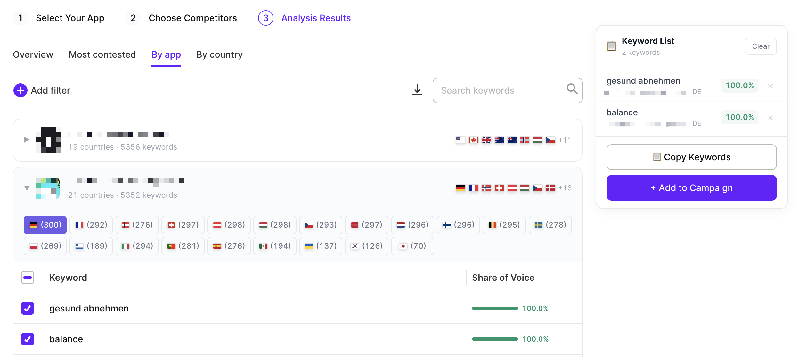Click the search magnifier icon
This screenshot has height=357, width=798.
coord(572,90)
